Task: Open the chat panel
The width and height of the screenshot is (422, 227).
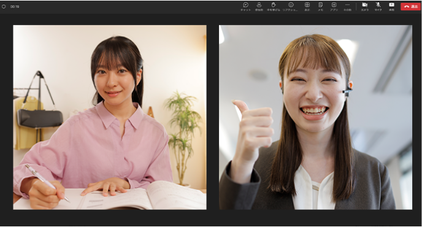Action: [245, 7]
